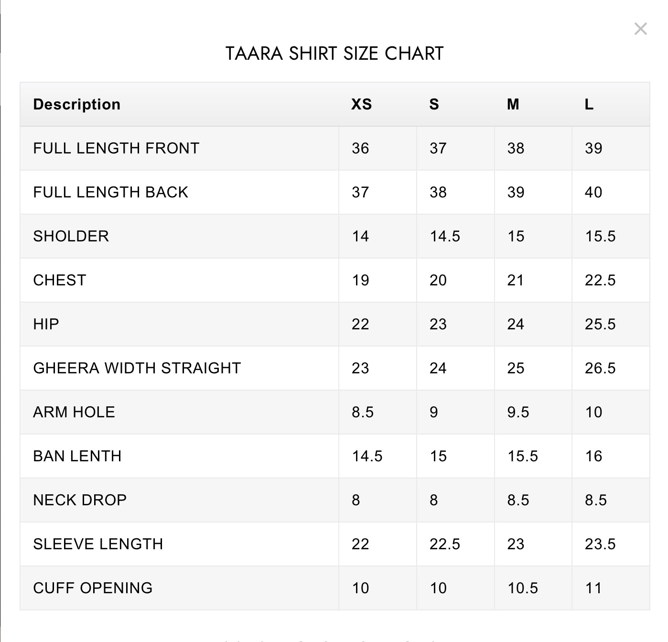Click the SHOLDER row label
The image size is (668, 642).
point(71,236)
